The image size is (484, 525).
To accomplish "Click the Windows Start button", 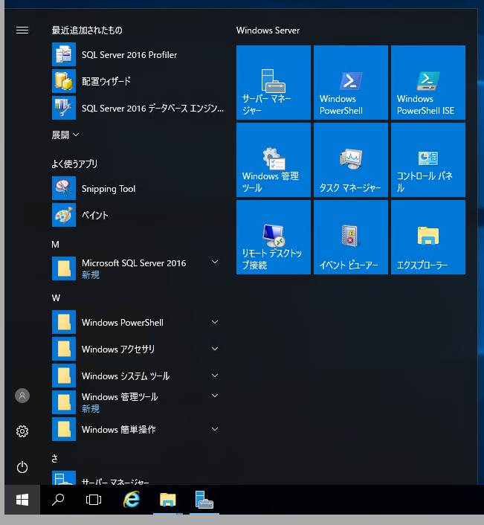I will pyautogui.click(x=22, y=500).
